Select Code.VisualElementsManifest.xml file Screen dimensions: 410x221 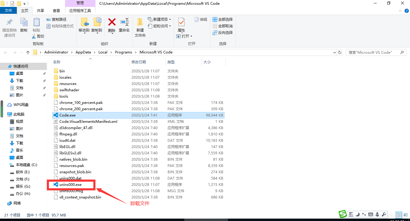(x=88, y=122)
